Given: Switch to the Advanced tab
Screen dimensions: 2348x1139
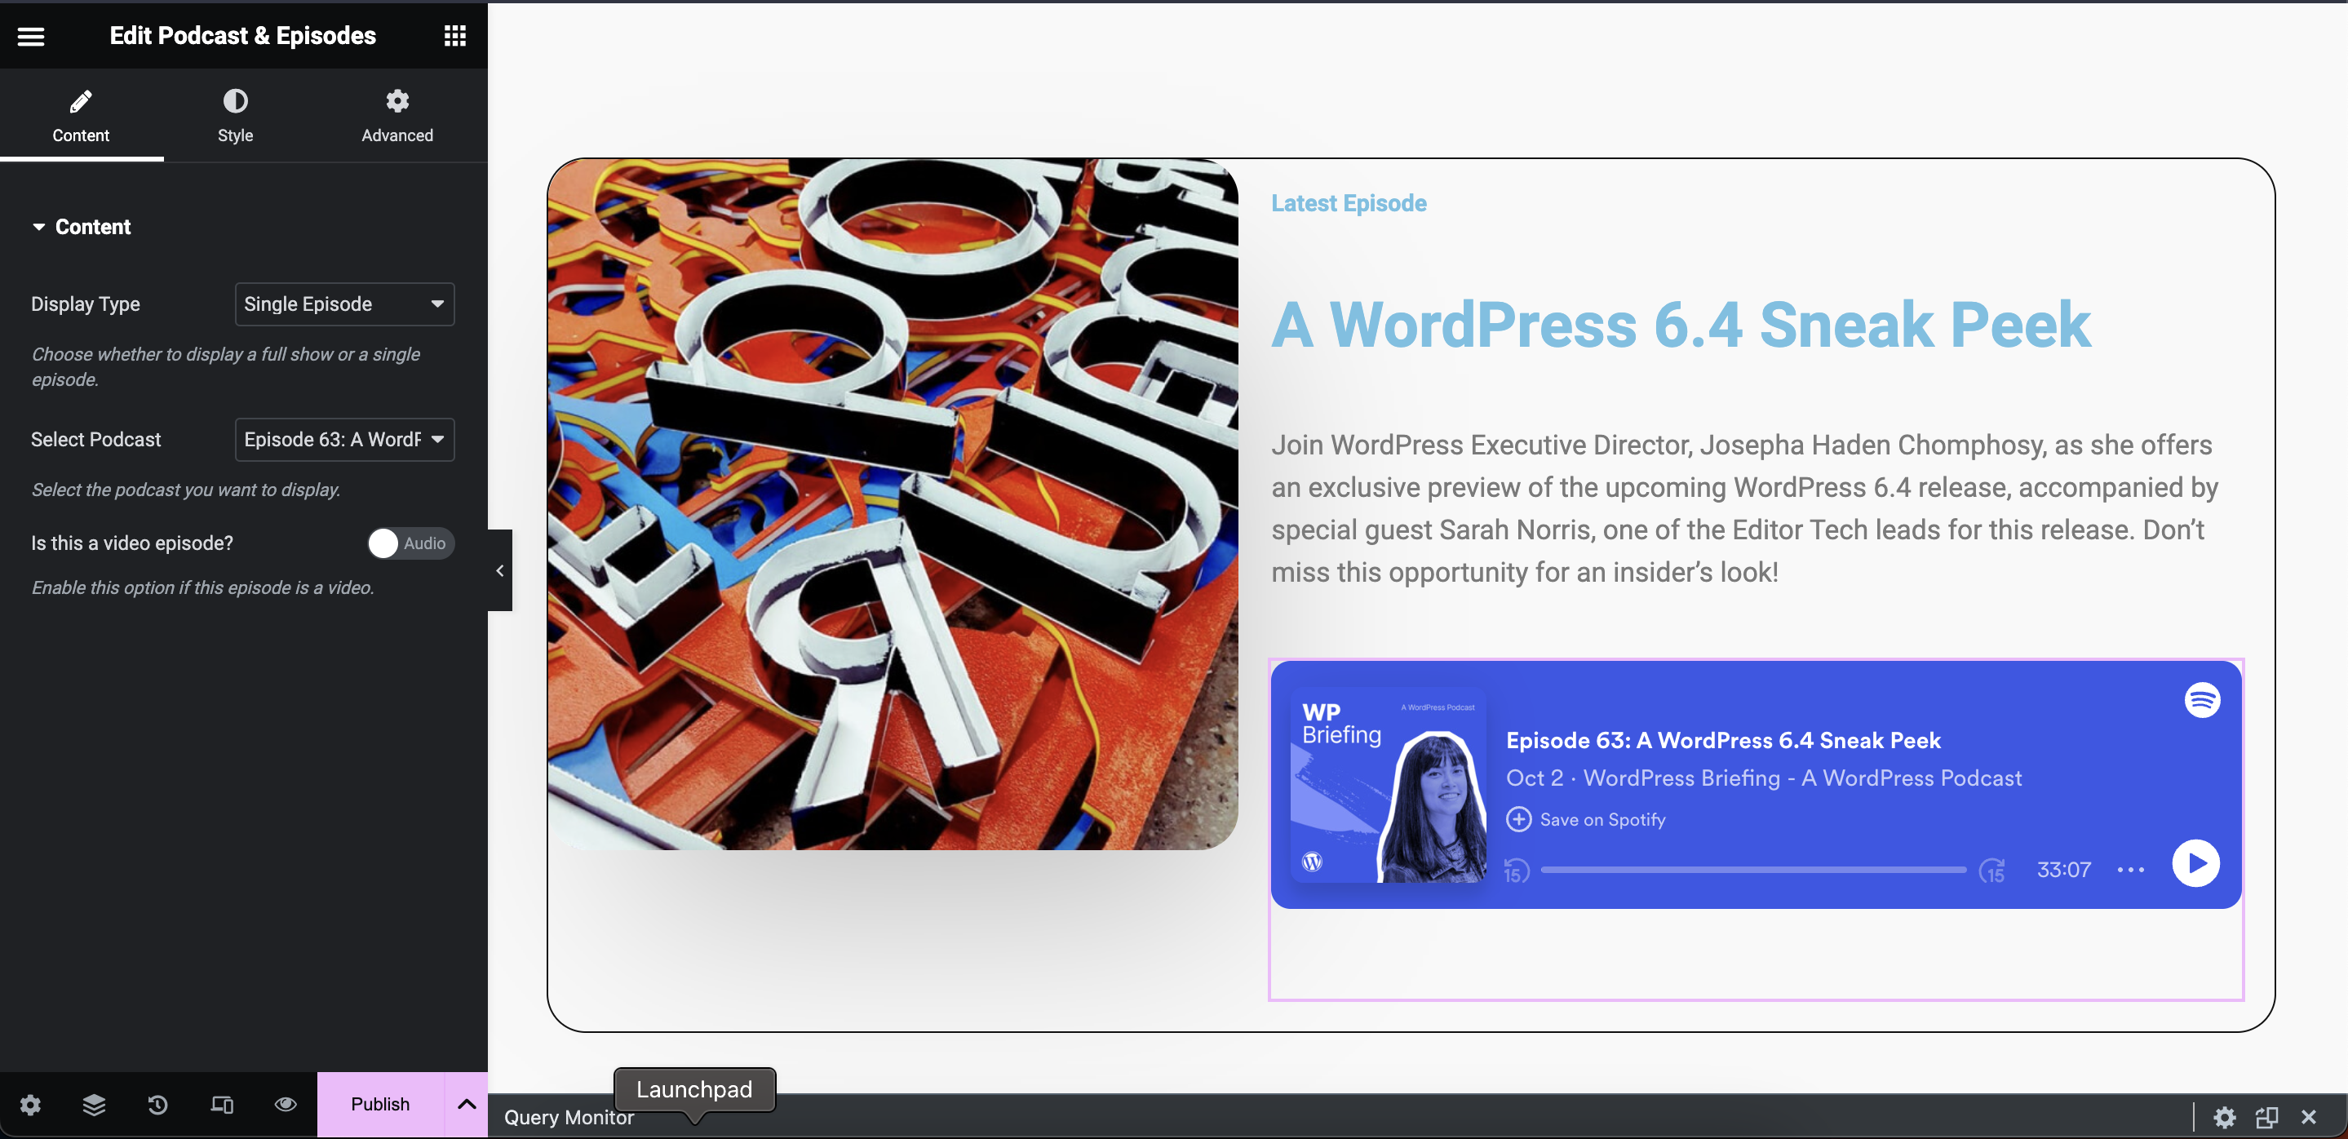Looking at the screenshot, I should click(397, 116).
